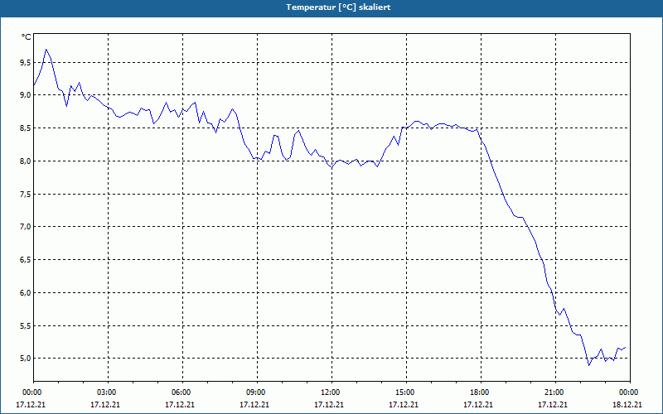Select the '17.12.21' date beneath 15:00

pyautogui.click(x=404, y=405)
